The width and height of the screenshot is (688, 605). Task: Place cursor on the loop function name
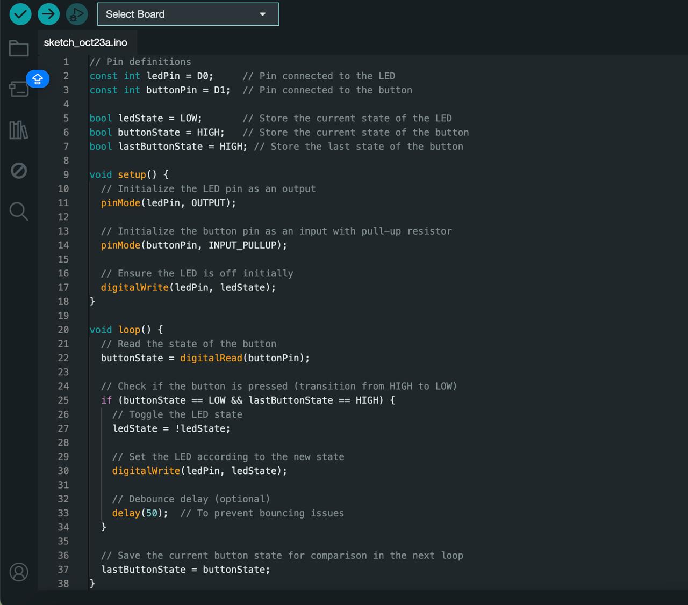point(129,330)
